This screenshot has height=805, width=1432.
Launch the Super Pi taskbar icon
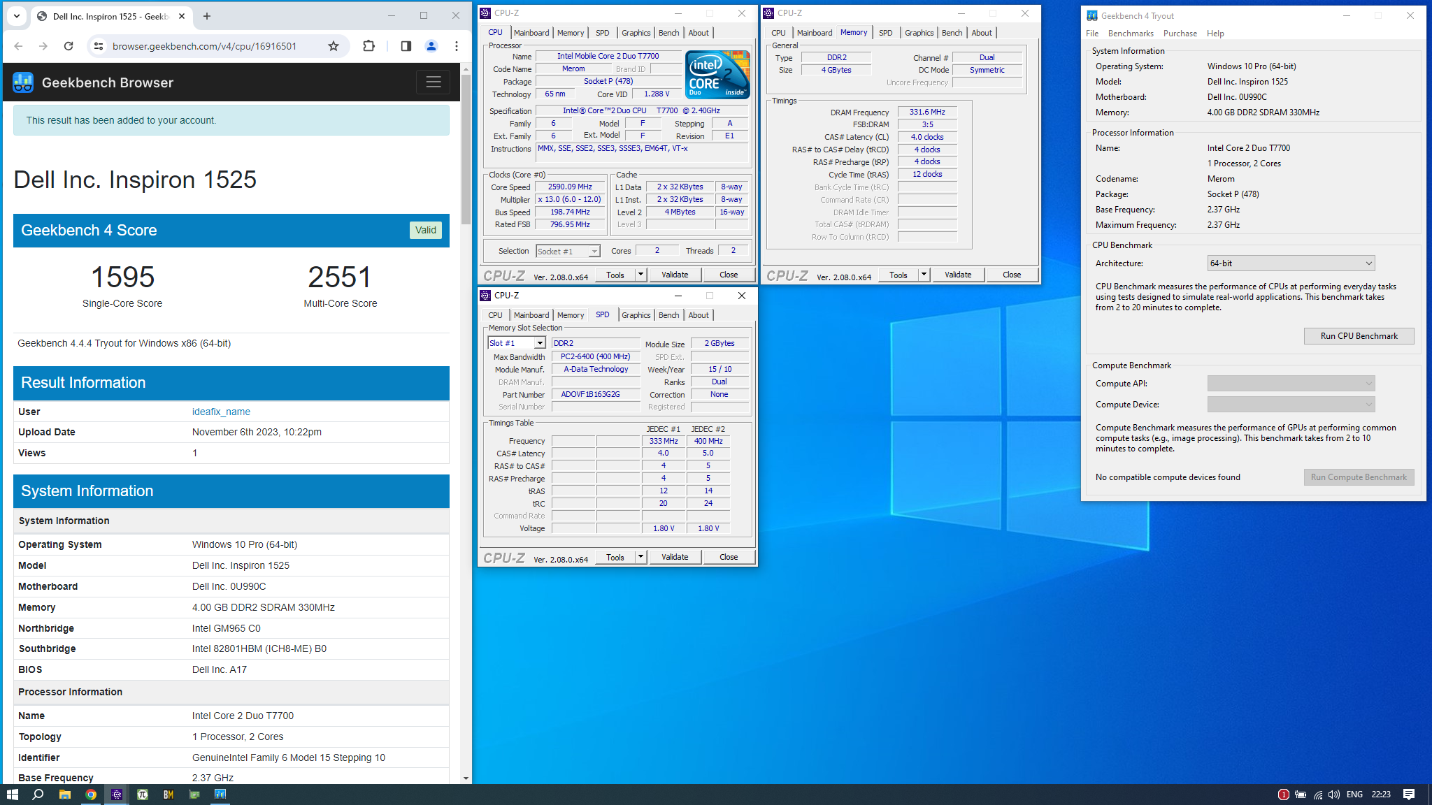pyautogui.click(x=143, y=795)
